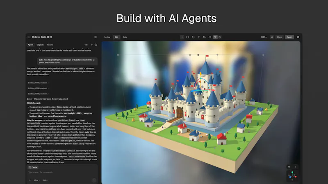The image size is (328, 184).
Task: Click the Castle context chip
Action: click(x=33, y=167)
